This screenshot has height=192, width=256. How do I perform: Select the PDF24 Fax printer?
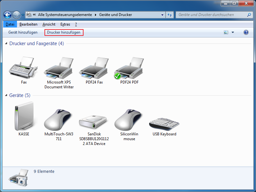pos(94,69)
